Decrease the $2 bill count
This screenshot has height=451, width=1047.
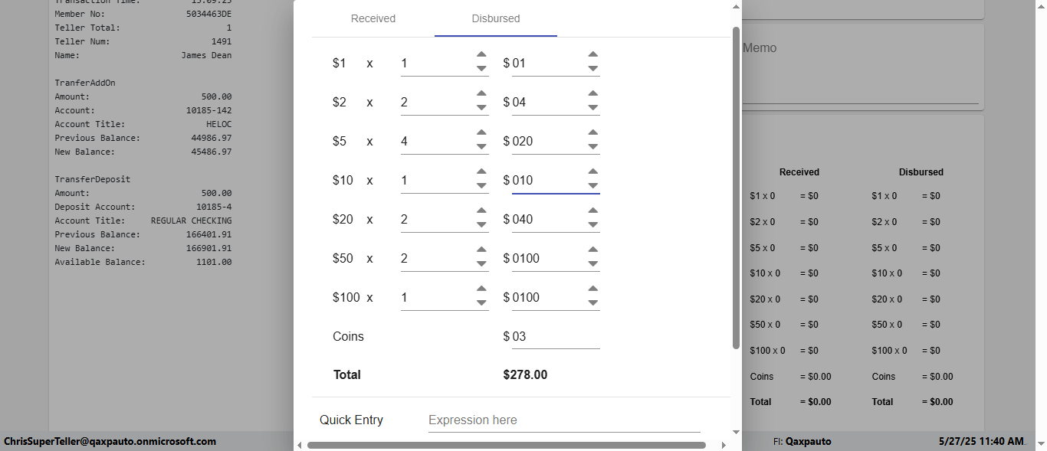(481, 108)
